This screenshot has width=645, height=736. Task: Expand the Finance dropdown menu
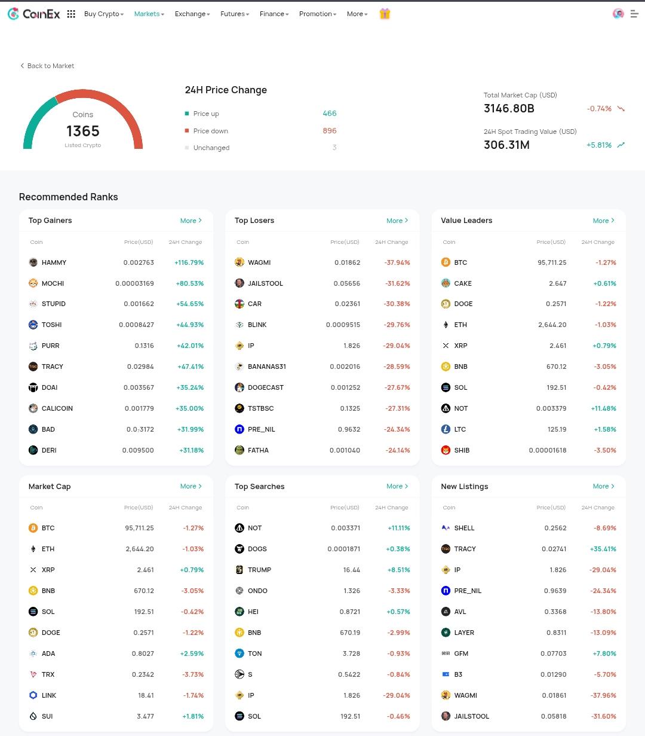pos(274,14)
